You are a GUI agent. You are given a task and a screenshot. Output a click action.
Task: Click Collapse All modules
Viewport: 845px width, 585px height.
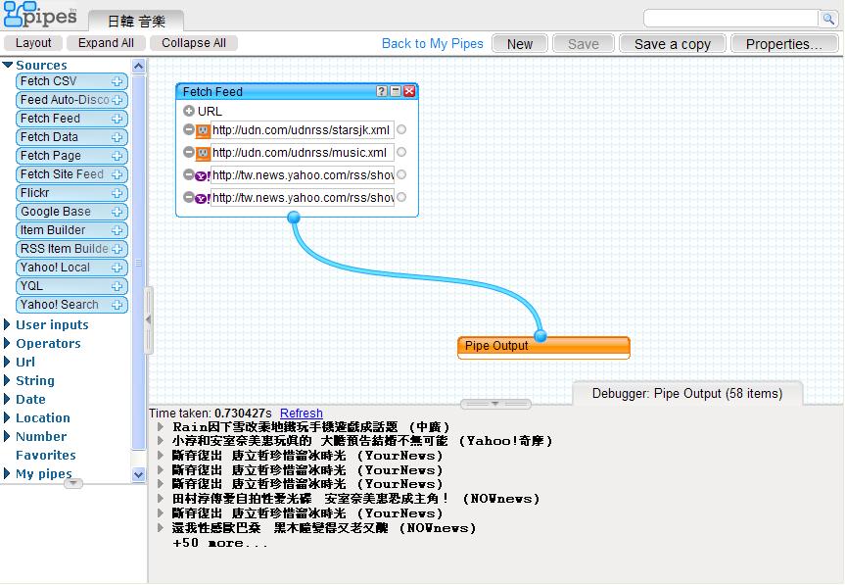(x=194, y=43)
